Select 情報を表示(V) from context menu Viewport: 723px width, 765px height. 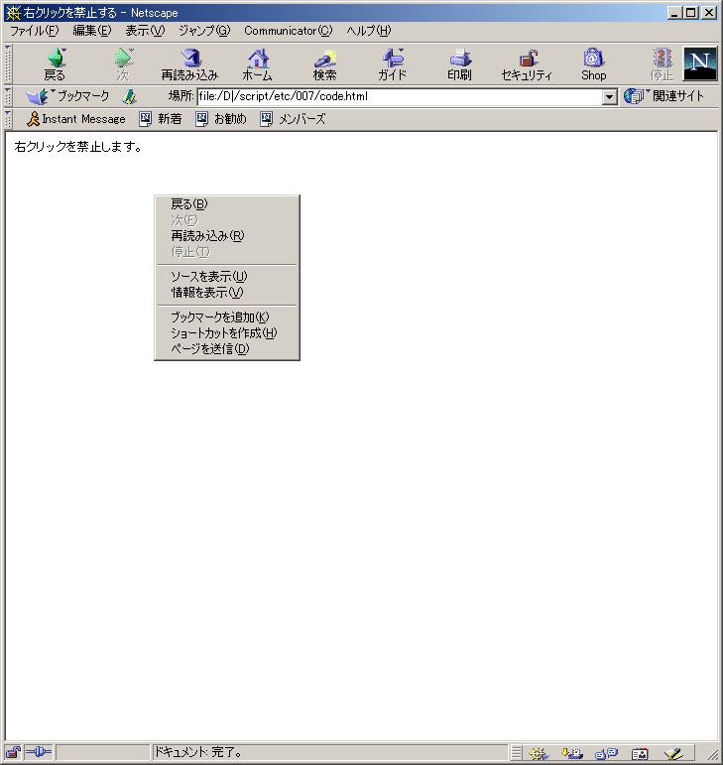[x=227, y=293]
